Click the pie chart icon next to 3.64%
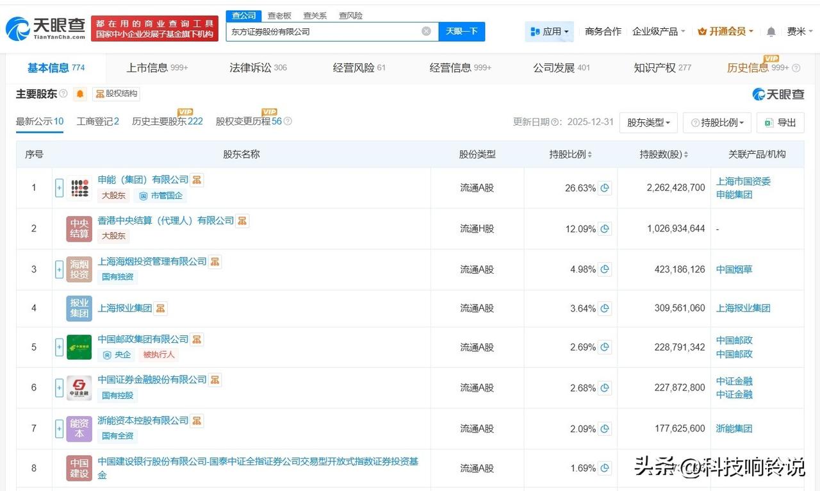 point(605,308)
